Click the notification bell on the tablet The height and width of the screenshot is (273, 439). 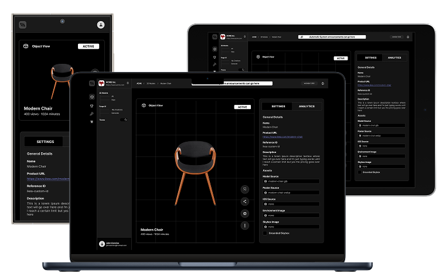point(408,37)
